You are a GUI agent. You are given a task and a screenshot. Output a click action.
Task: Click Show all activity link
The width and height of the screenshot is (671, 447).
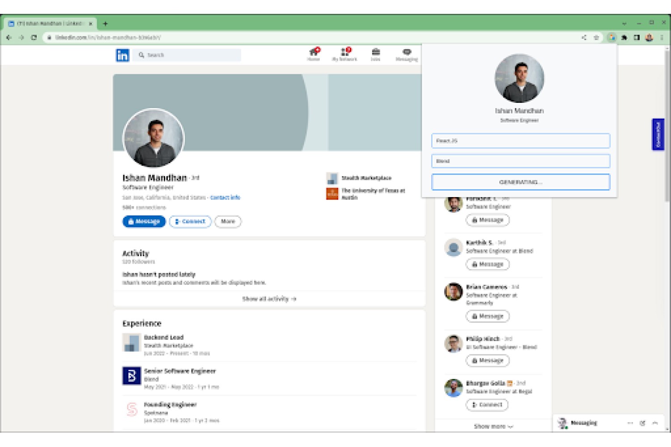269,299
